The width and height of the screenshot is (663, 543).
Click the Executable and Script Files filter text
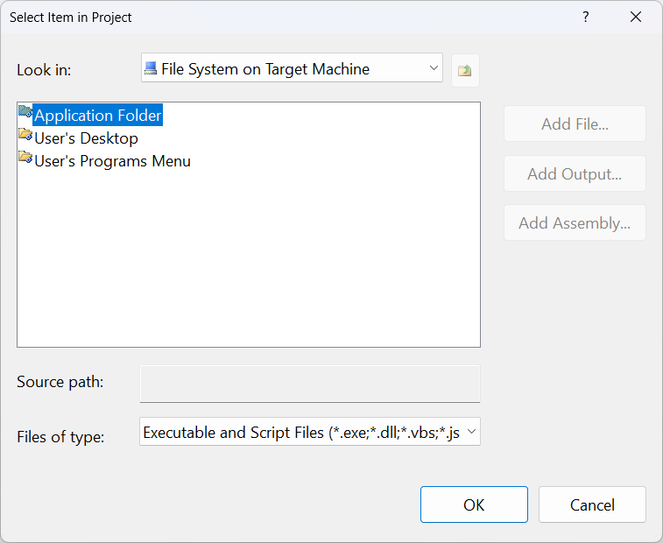(301, 432)
